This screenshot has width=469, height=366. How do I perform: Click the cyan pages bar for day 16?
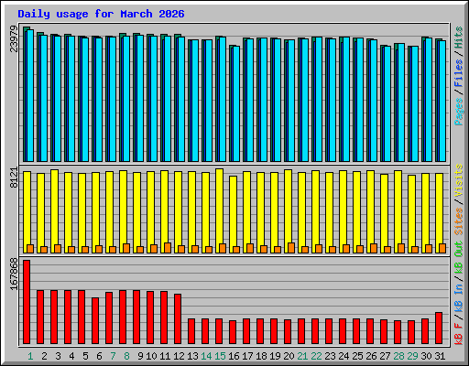tap(236, 103)
